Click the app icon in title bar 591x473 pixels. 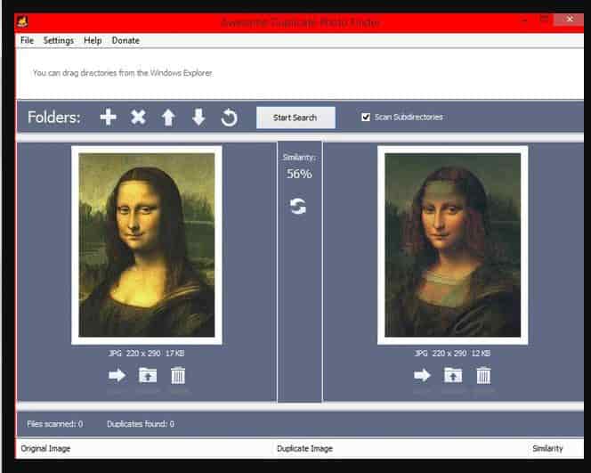pyautogui.click(x=22, y=20)
